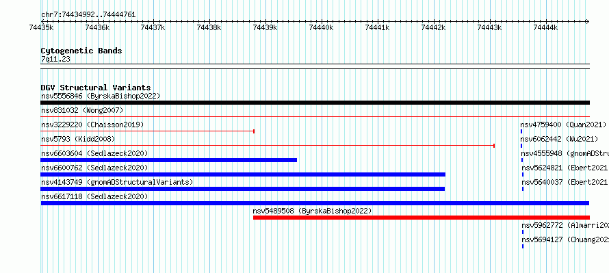Select the black nsv5556846 variant bar

click(315, 103)
